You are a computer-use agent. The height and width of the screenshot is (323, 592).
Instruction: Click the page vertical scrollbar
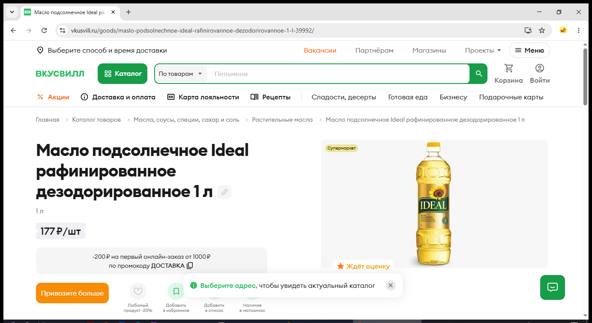coord(586,77)
